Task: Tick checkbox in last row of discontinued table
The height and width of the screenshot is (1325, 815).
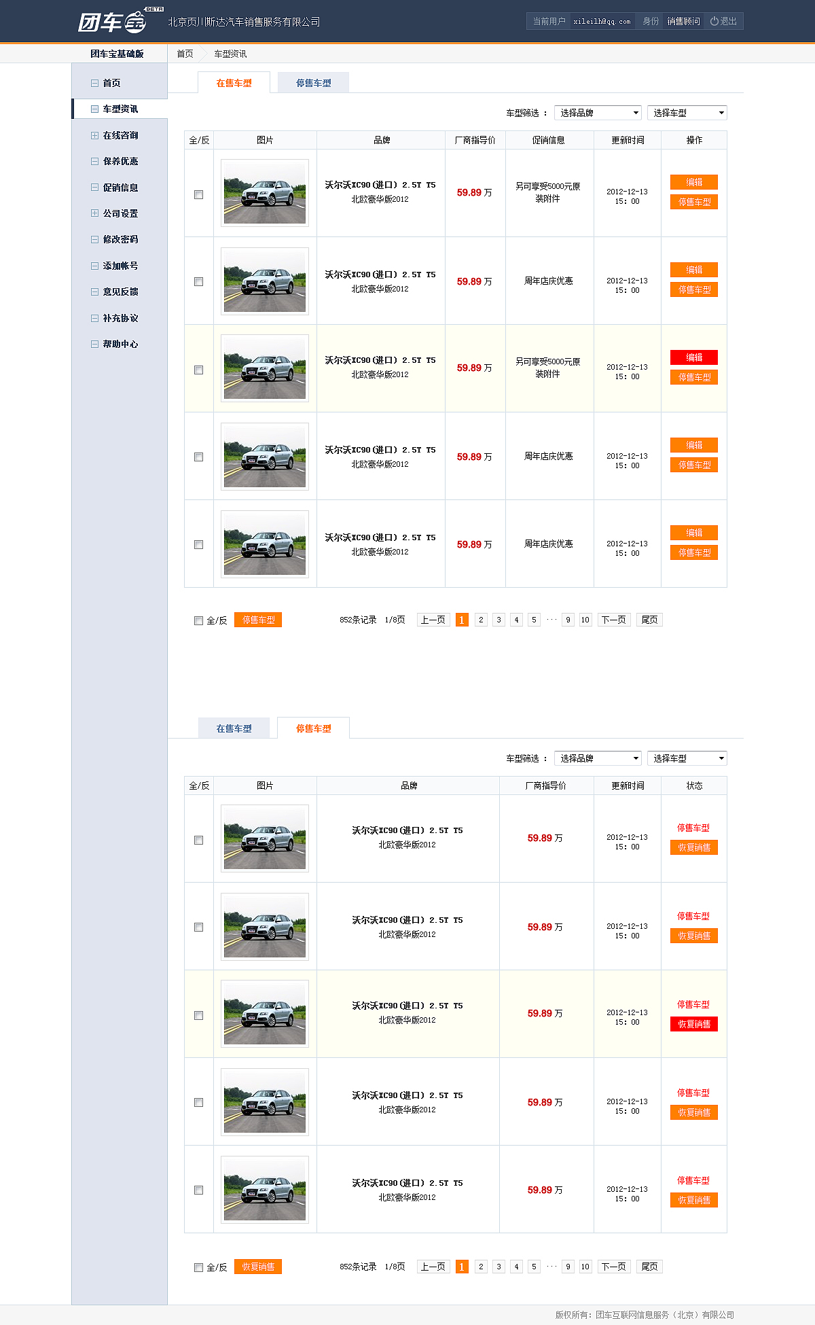Action: click(199, 1190)
